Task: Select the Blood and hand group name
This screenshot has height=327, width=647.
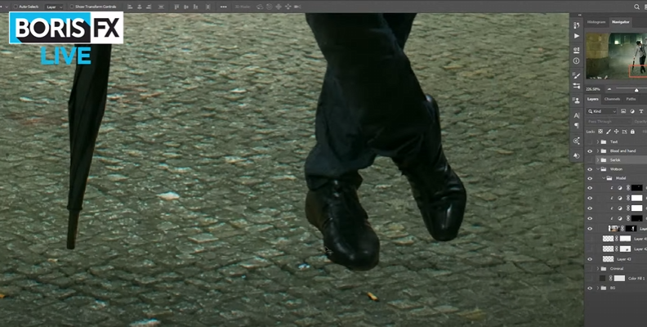Action: (623, 151)
